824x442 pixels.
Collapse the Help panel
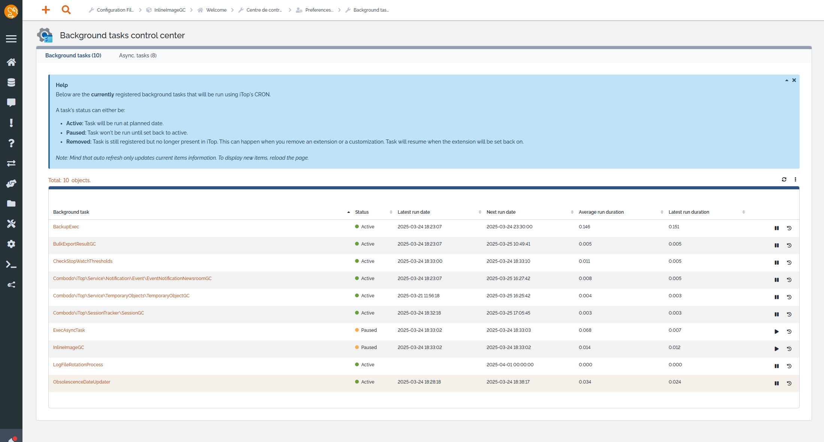click(787, 80)
